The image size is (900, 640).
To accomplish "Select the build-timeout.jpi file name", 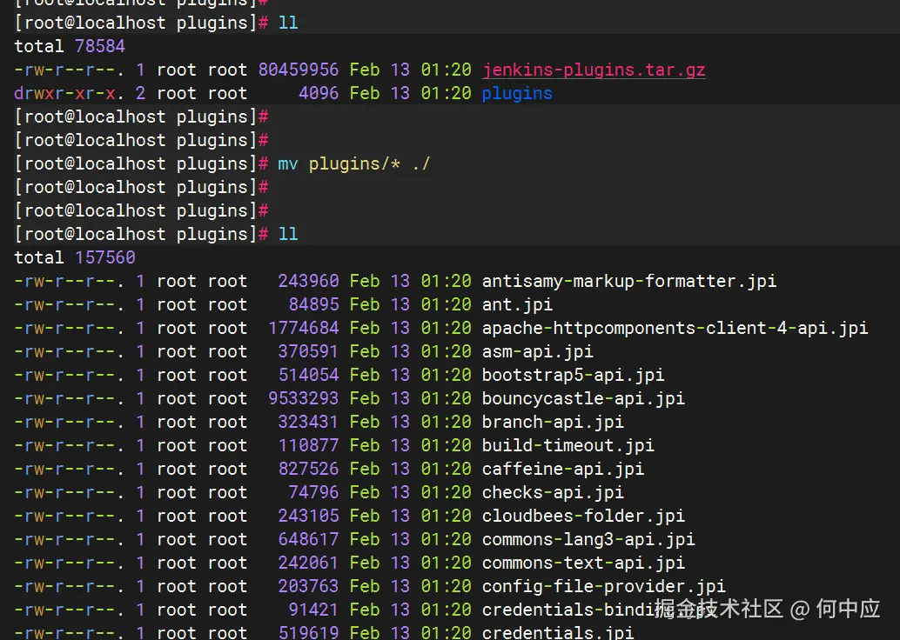I will click(568, 445).
